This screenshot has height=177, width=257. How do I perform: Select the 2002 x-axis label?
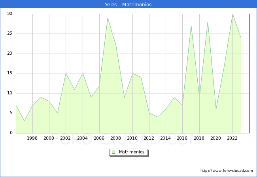(65, 138)
